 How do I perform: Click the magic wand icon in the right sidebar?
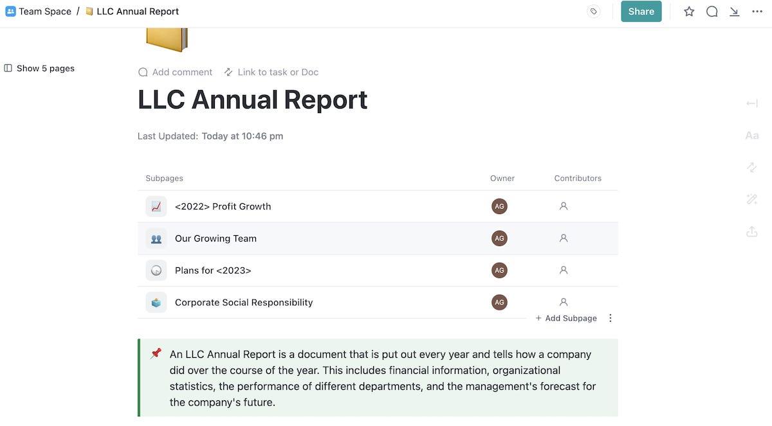pos(751,200)
